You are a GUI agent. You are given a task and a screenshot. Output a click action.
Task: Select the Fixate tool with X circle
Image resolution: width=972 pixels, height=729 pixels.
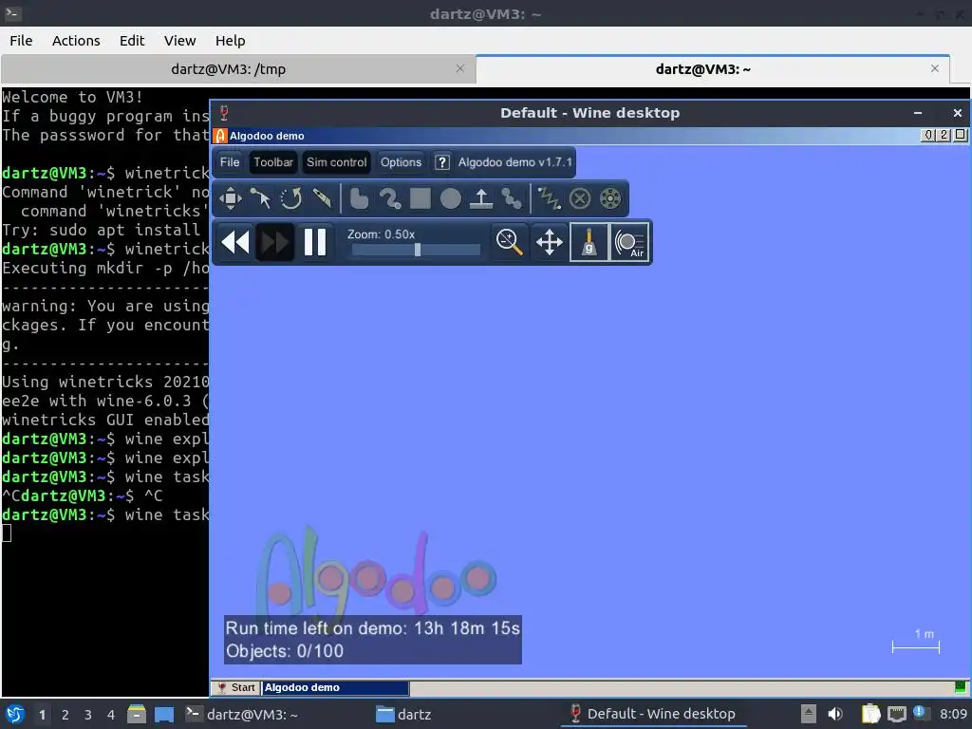click(x=580, y=199)
